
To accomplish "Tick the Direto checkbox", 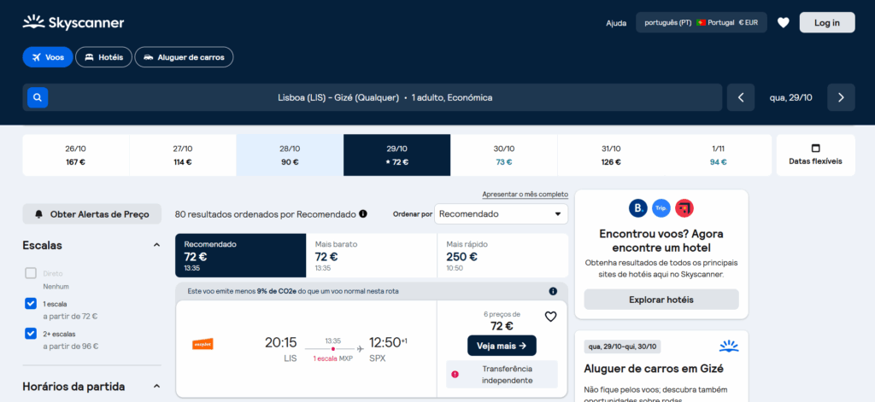I will click(x=31, y=273).
